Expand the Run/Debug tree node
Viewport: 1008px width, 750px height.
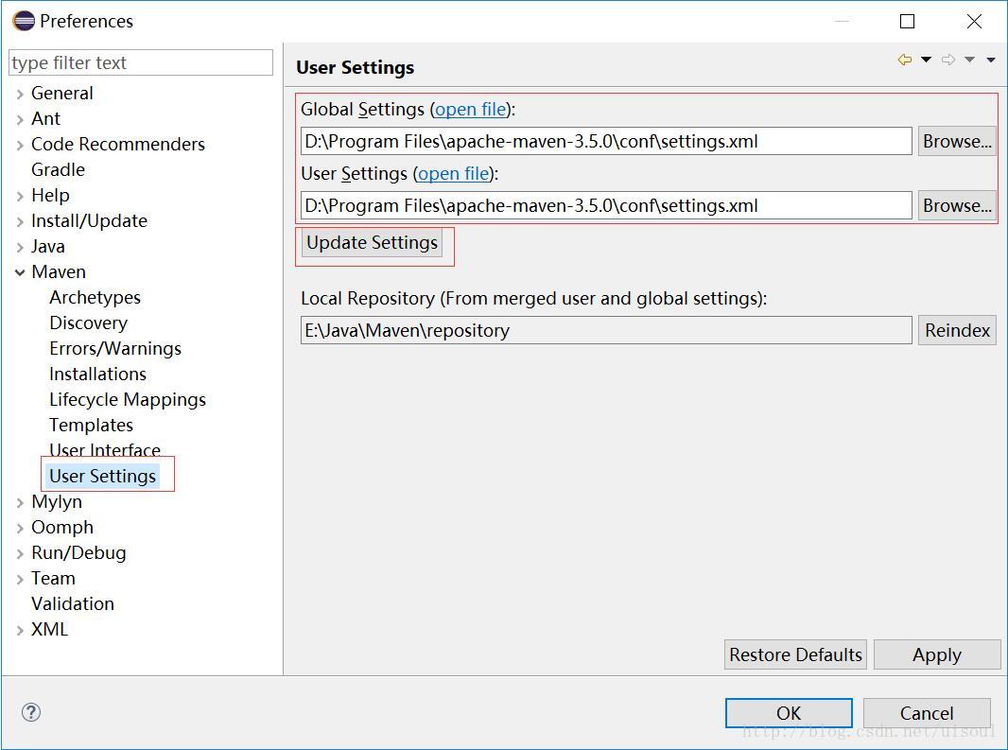20,554
